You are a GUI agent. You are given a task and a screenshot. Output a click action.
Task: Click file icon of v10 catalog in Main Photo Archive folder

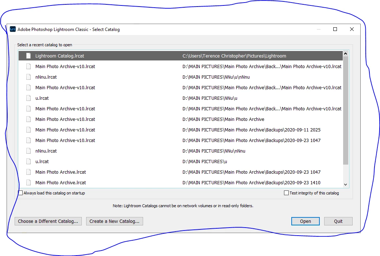click(28, 119)
